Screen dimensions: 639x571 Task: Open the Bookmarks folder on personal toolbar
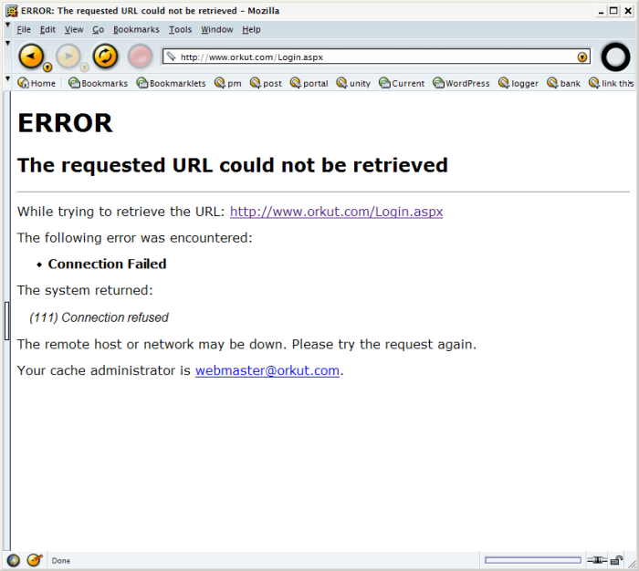click(x=98, y=83)
